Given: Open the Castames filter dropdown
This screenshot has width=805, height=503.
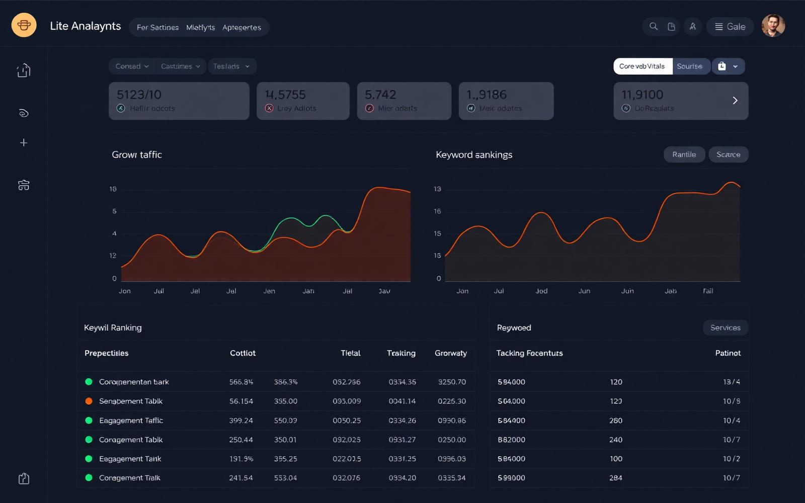Looking at the screenshot, I should pyautogui.click(x=180, y=66).
